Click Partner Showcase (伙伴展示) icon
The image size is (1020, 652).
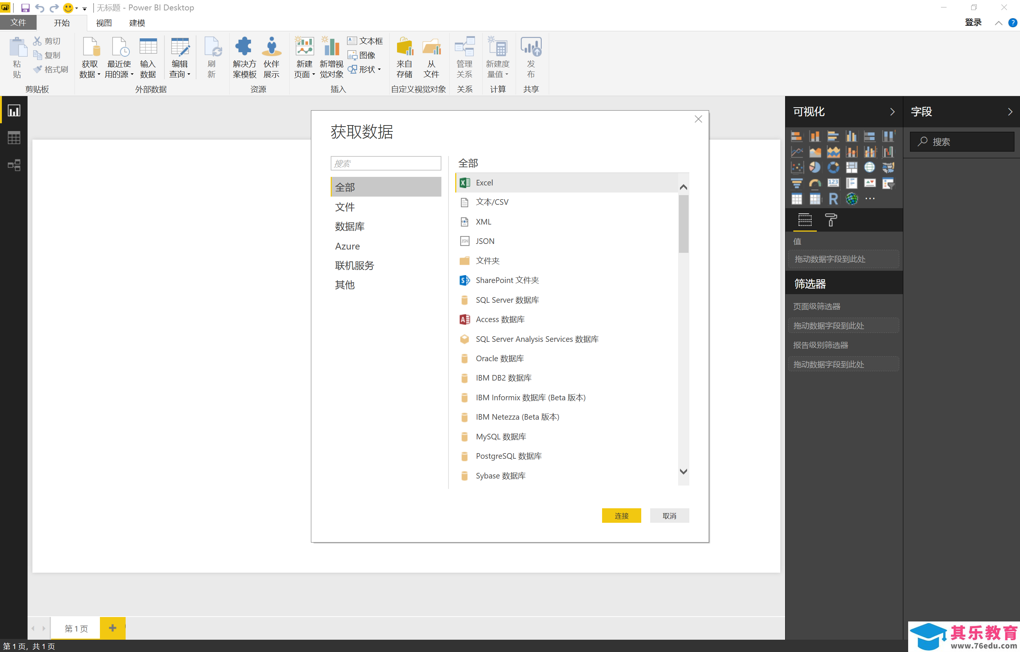coord(271,57)
